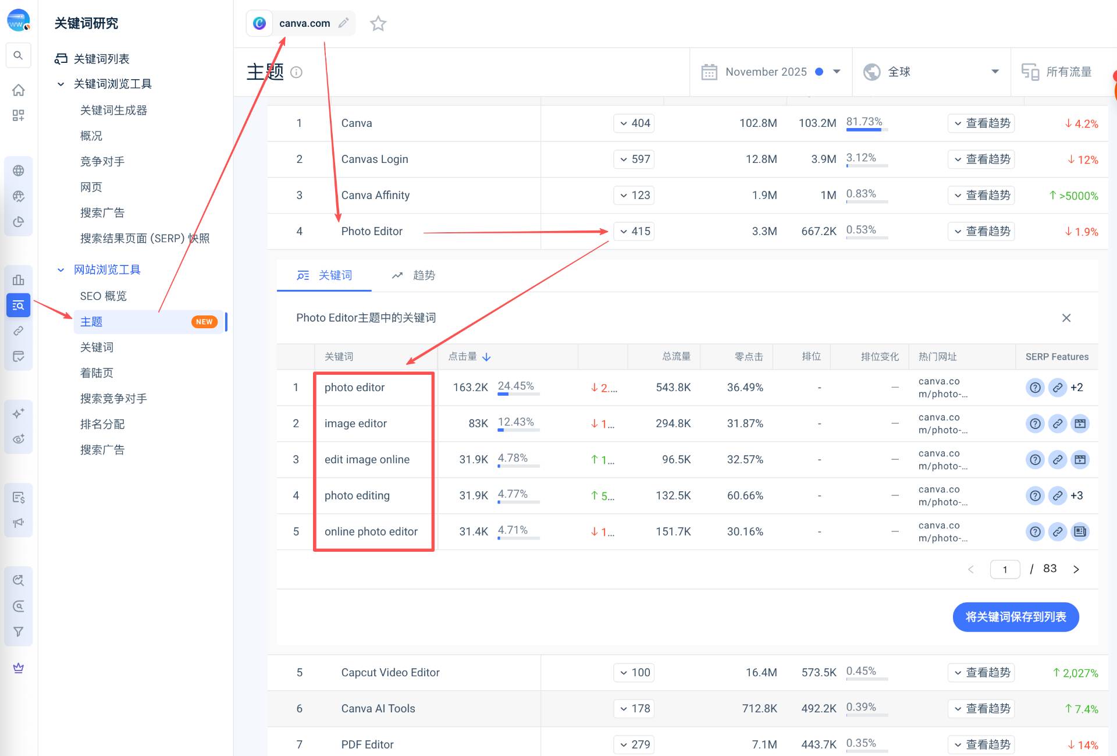
Task: Click the +3 more SERP features for photo editing
Action: click(x=1077, y=496)
